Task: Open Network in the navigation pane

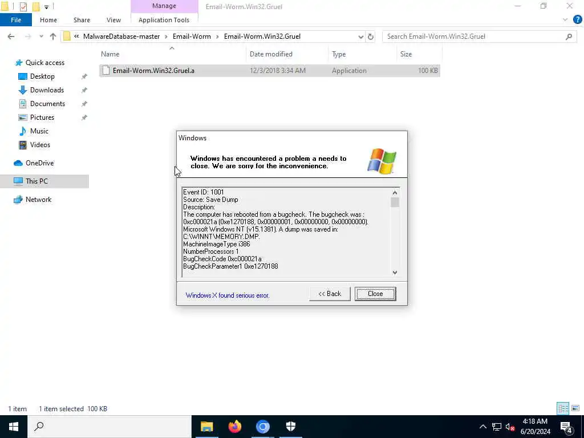Action: coord(38,200)
